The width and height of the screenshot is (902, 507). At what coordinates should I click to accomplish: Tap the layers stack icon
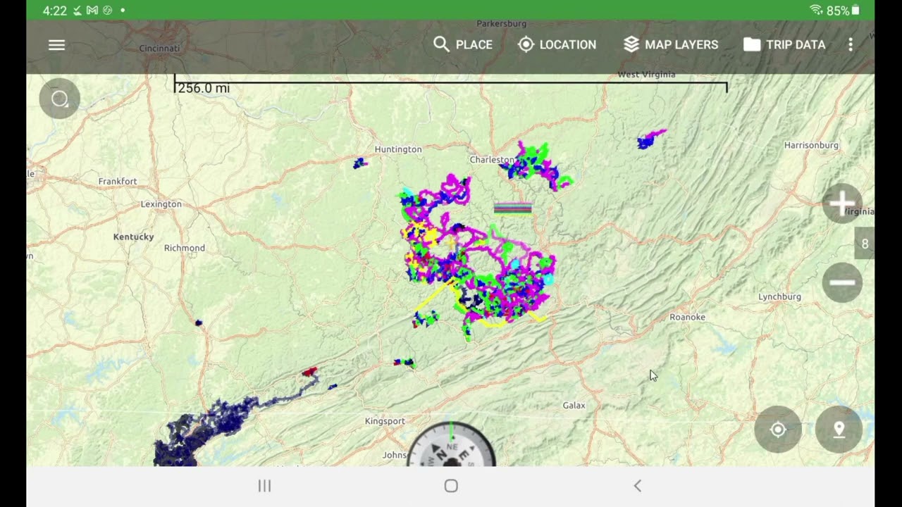631,44
